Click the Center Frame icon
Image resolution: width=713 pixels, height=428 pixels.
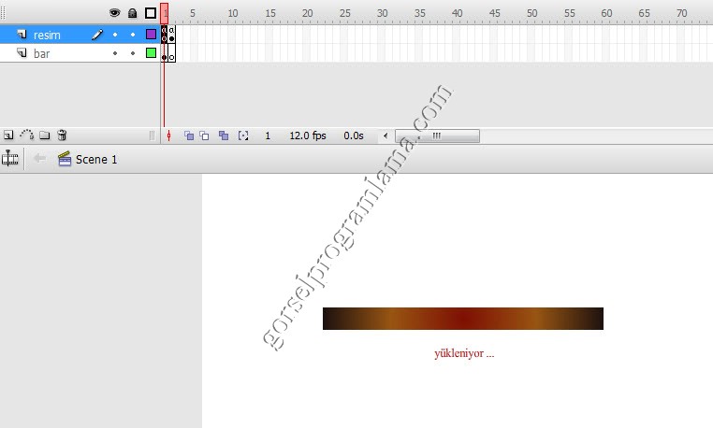[168, 136]
